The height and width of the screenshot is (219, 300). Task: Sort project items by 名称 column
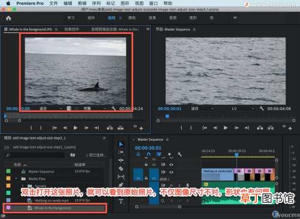pos(17,165)
